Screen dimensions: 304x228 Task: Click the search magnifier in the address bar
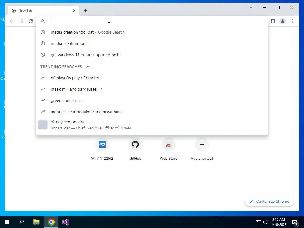coord(43,21)
